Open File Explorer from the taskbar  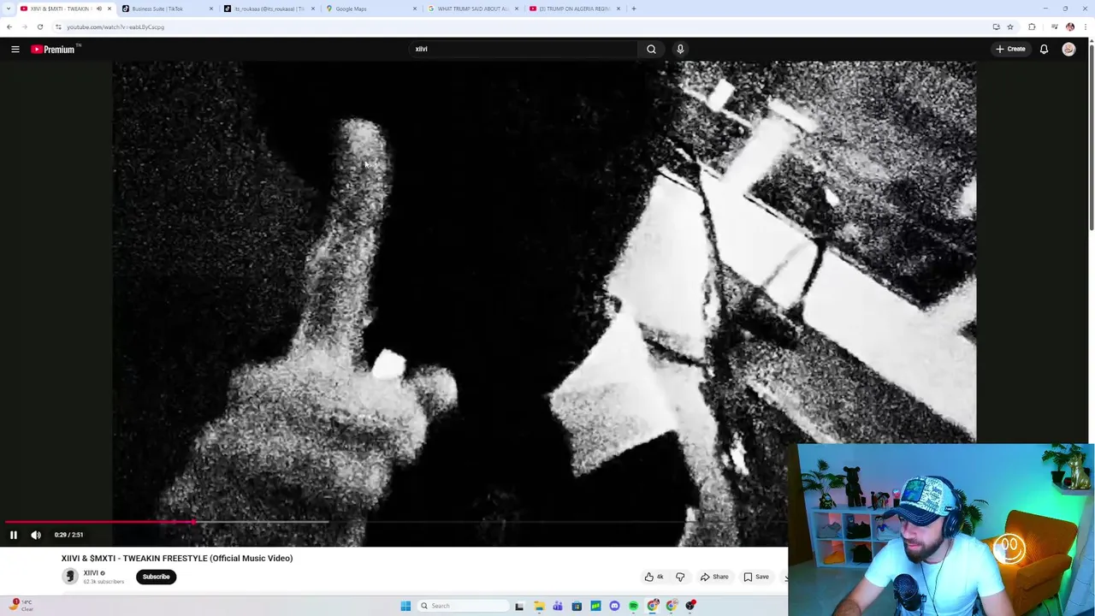click(x=539, y=606)
